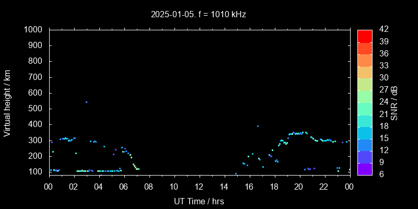
Task: Pick the yellow-green 27–30 dB colorbar segment
Action: 365,84
